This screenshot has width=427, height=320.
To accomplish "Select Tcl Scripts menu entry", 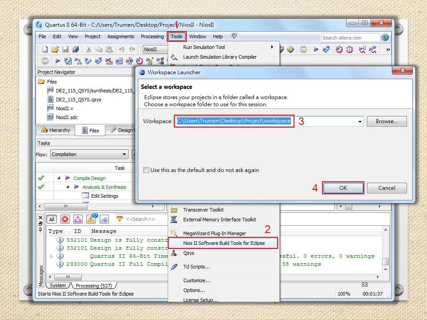I will (x=224, y=267).
